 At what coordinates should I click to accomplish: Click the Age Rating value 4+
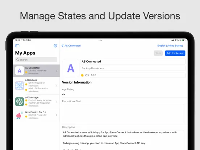(63, 95)
